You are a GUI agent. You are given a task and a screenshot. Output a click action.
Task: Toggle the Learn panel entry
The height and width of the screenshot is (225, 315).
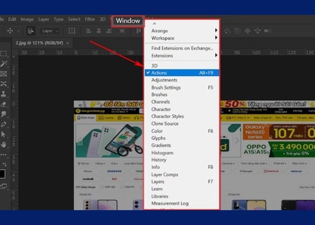tap(182, 189)
